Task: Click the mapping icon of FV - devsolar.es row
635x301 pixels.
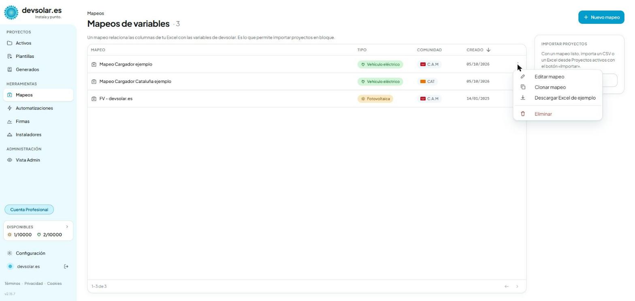Action: 94,99
